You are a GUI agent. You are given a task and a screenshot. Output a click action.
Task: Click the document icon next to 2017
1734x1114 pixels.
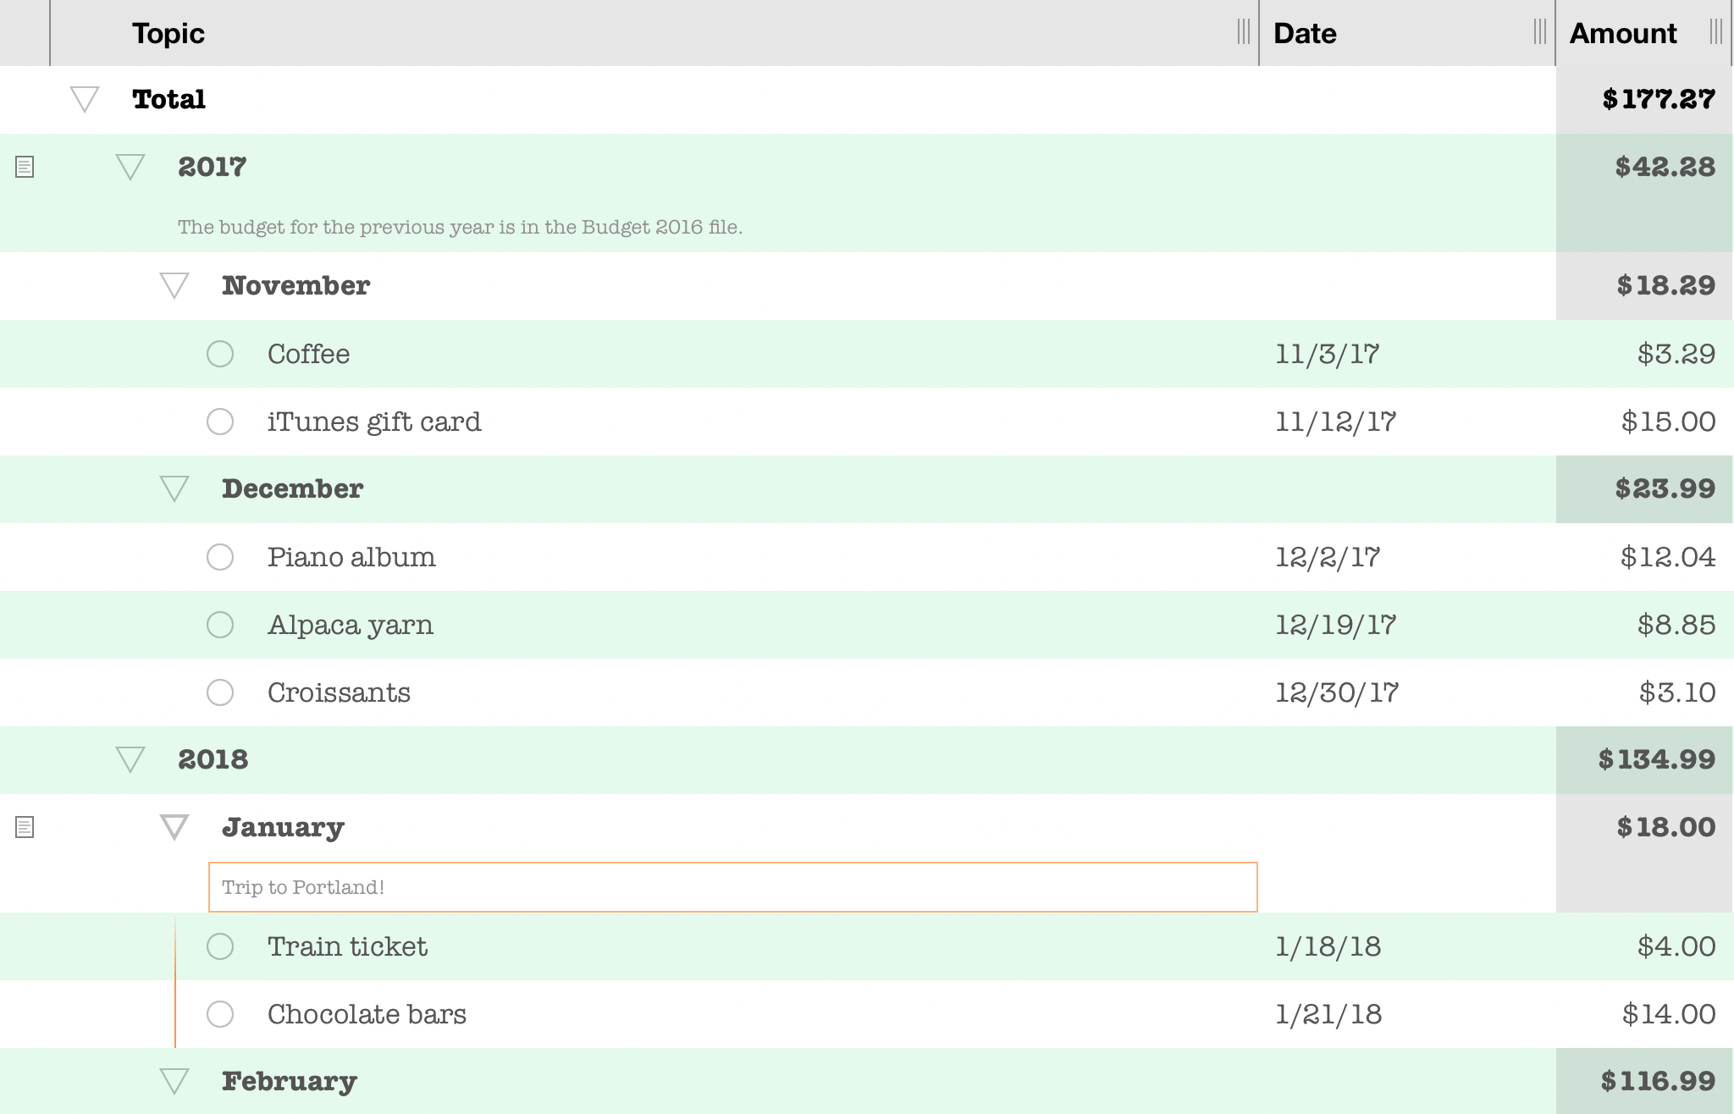click(x=25, y=164)
